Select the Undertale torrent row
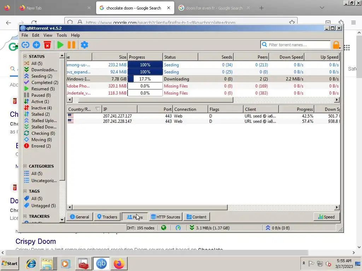The height and width of the screenshot is (271, 362). pyautogui.click(x=203, y=93)
